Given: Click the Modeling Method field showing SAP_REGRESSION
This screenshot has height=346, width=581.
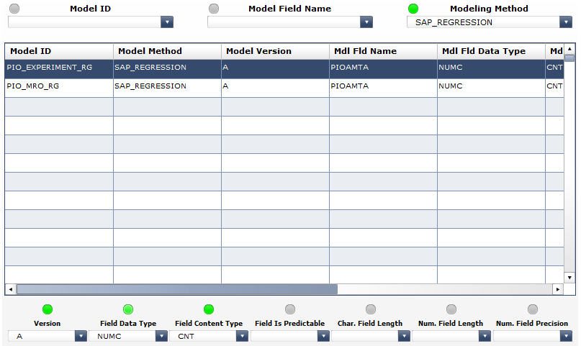Looking at the screenshot, I should pos(483,22).
